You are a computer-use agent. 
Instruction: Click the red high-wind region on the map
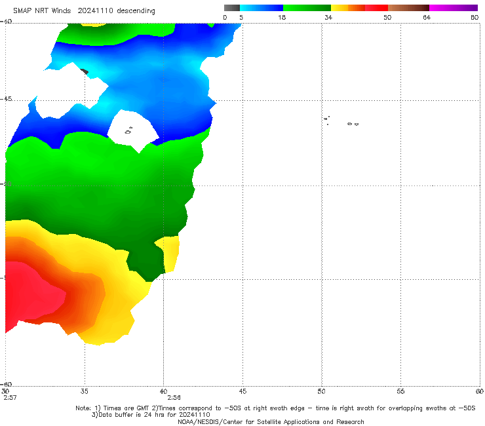click(x=31, y=294)
